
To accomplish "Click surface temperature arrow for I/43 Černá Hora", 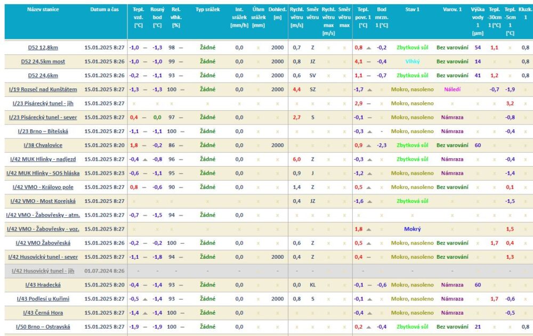I will (369, 313).
